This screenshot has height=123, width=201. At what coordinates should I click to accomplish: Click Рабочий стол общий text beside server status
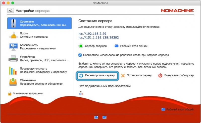pos(134,46)
